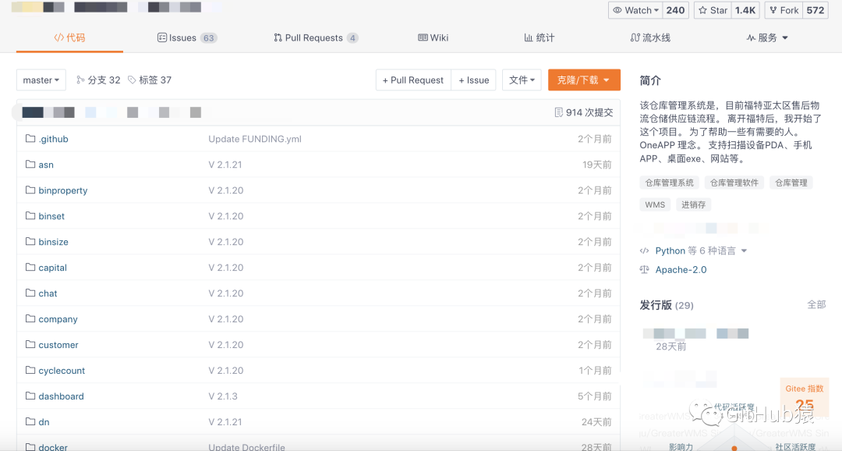Click the + Pull Request button
The width and height of the screenshot is (842, 451).
[412, 80]
